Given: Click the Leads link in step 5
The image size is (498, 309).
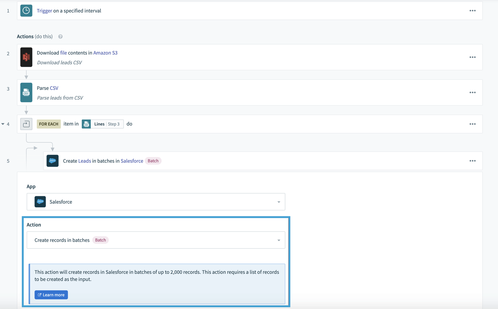Looking at the screenshot, I should [84, 161].
